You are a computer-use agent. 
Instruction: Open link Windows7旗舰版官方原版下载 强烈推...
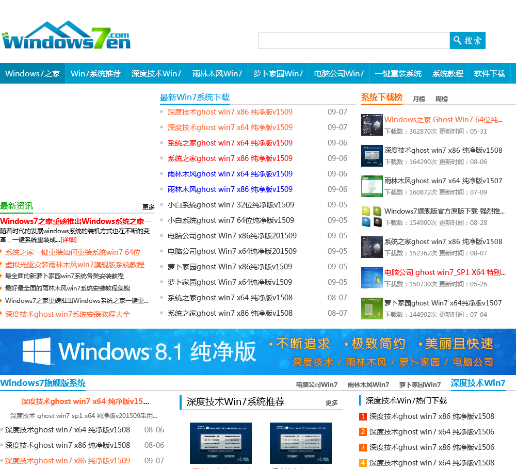click(x=444, y=212)
